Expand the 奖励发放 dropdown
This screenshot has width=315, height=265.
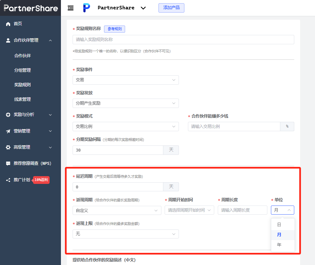click(126, 103)
